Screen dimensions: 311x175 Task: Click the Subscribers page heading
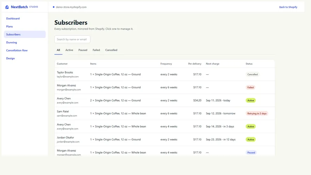point(71,23)
